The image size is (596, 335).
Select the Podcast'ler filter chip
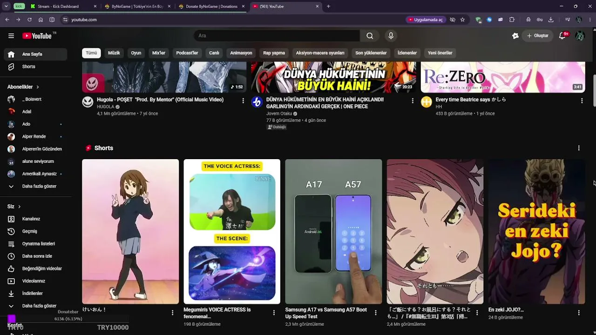pos(187,53)
